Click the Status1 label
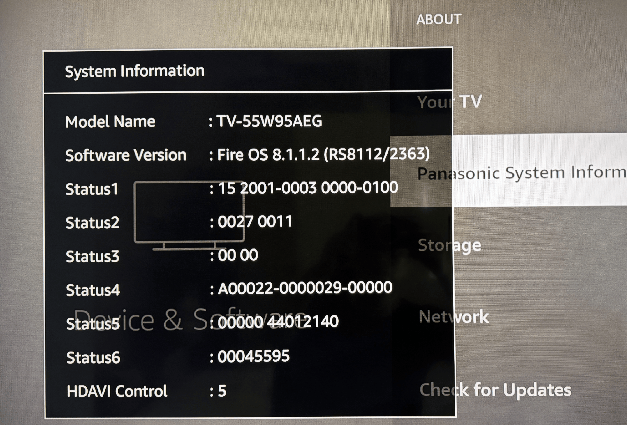The image size is (627, 425). coord(92,189)
